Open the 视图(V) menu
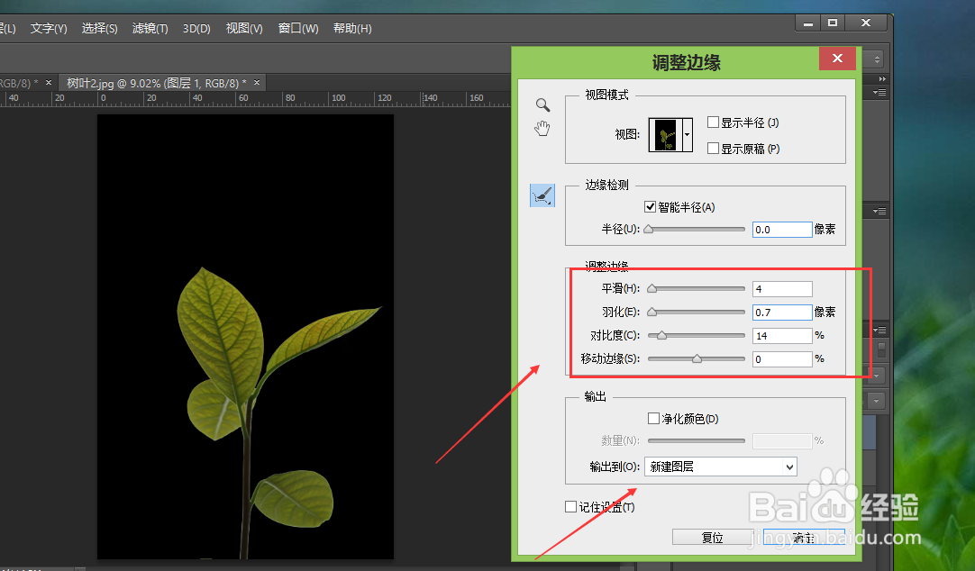The image size is (975, 571). (x=243, y=29)
